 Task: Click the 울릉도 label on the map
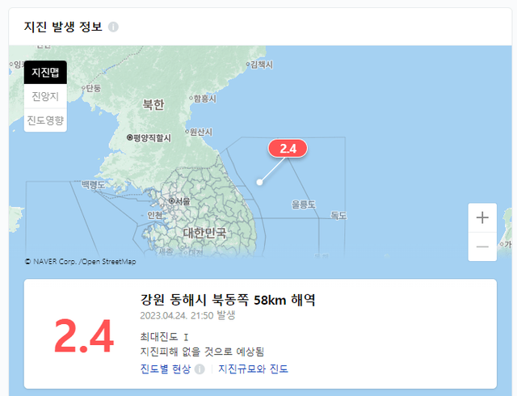coord(304,204)
